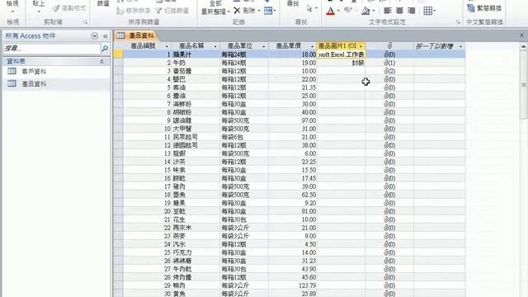Image resolution: width=528 pixels, height=297 pixels.
Task: Open 所有 Access 物件 pane menu arrow
Action: click(x=95, y=36)
